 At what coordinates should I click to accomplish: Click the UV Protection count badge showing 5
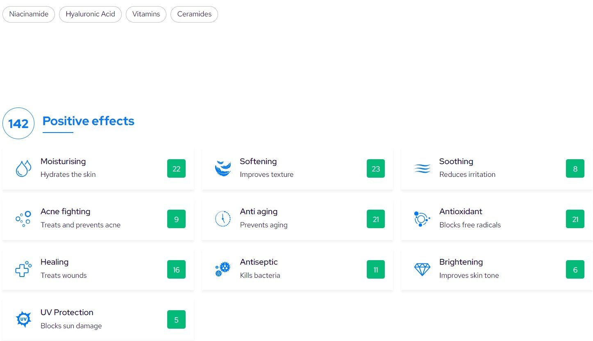tap(176, 320)
